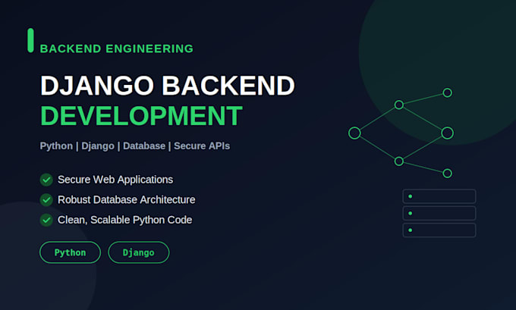Screen dimensions: 516x310
Task: Click the 'DJANGO BACKEND' title text
Action: (x=168, y=86)
